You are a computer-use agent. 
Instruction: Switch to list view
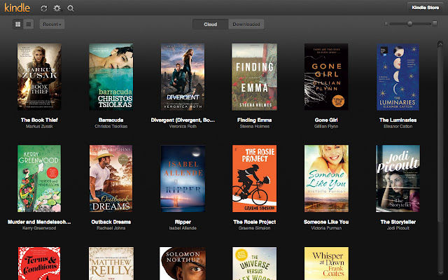(29, 24)
